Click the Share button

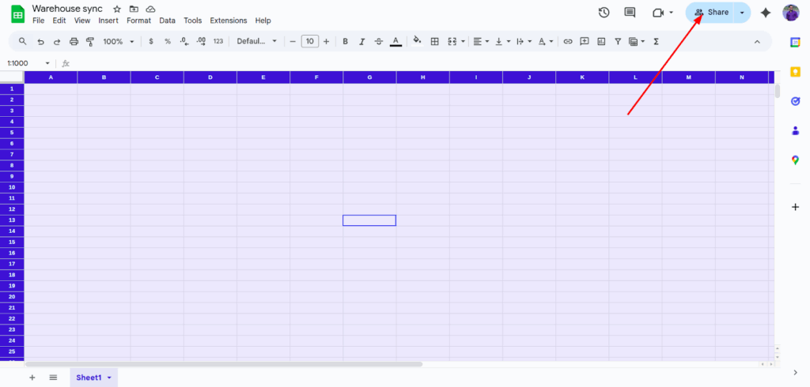coord(710,13)
